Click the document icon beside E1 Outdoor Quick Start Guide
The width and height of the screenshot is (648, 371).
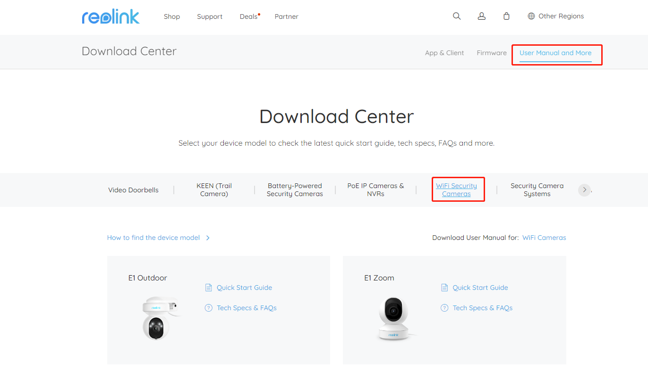click(208, 288)
